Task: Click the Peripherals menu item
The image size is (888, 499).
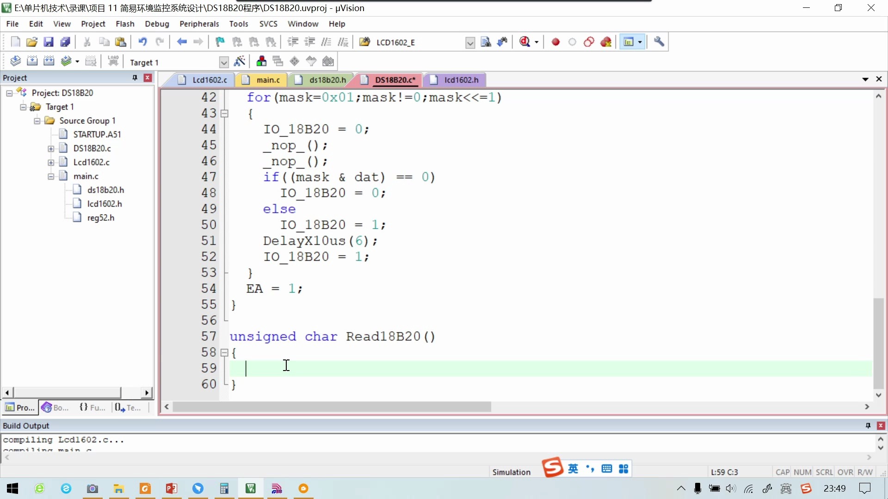Action: 199,23
